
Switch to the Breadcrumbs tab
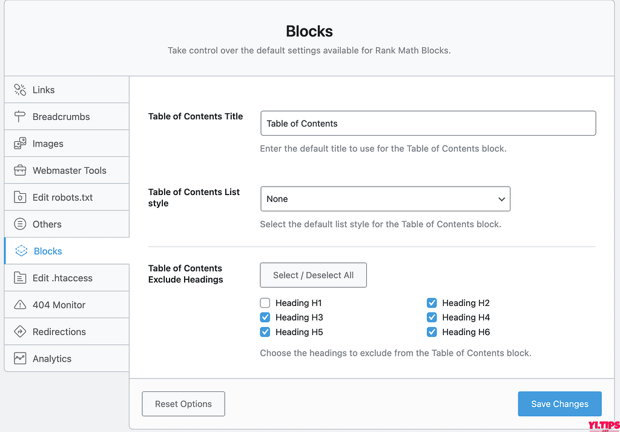(x=67, y=117)
